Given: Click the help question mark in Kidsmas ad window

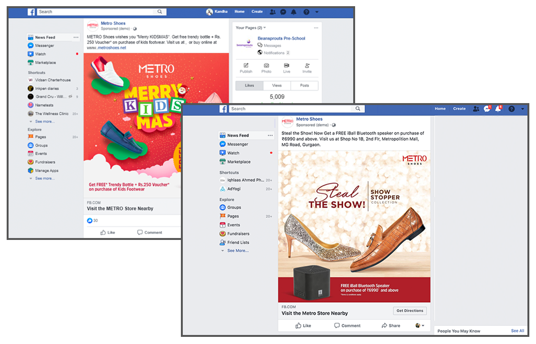Looking at the screenshot, I should pyautogui.click(x=306, y=12).
